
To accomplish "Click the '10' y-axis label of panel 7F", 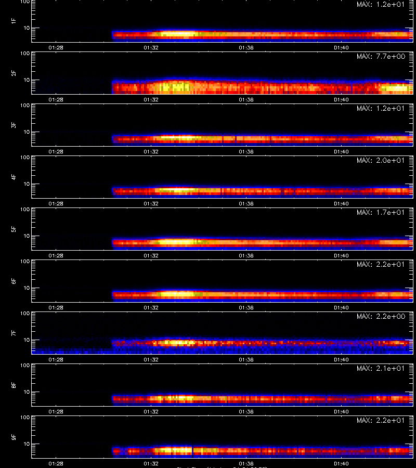I will (27, 340).
